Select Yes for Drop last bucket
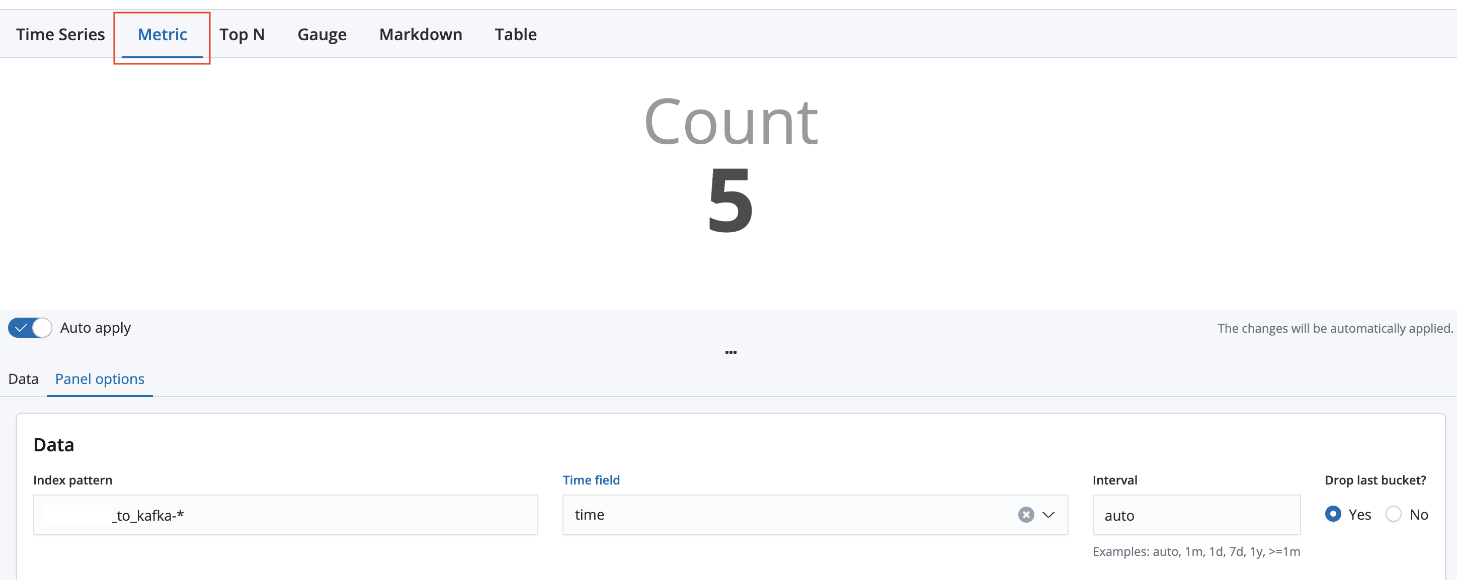Screen dimensions: 1457x580 tap(1333, 514)
